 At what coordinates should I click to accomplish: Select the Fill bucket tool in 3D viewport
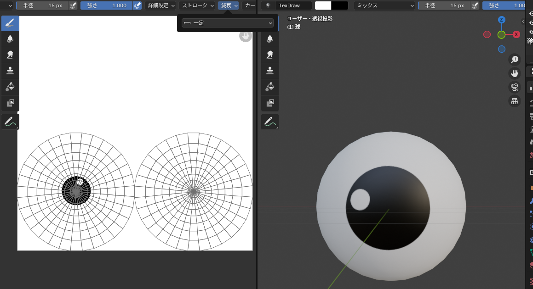[x=270, y=86]
